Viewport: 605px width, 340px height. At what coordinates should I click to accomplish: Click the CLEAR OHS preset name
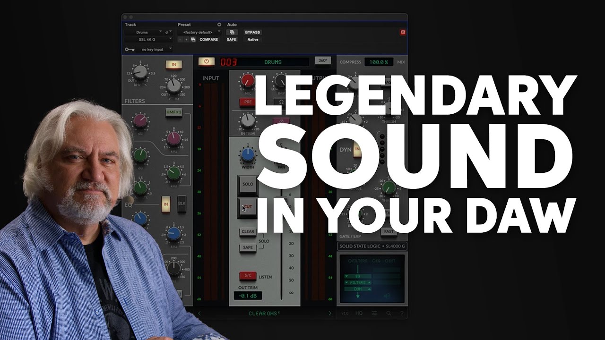click(x=265, y=313)
